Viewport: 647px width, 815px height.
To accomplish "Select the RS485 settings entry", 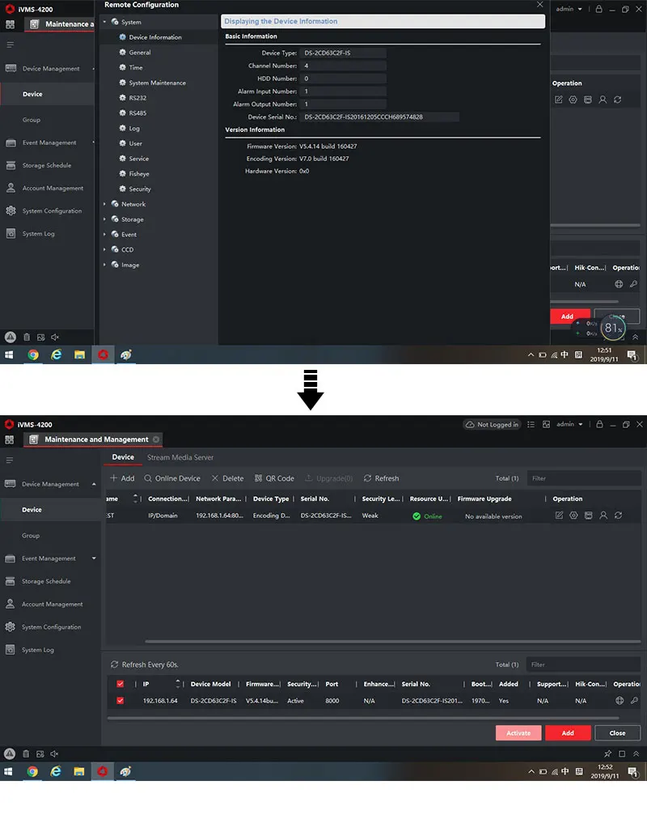I will tap(137, 112).
